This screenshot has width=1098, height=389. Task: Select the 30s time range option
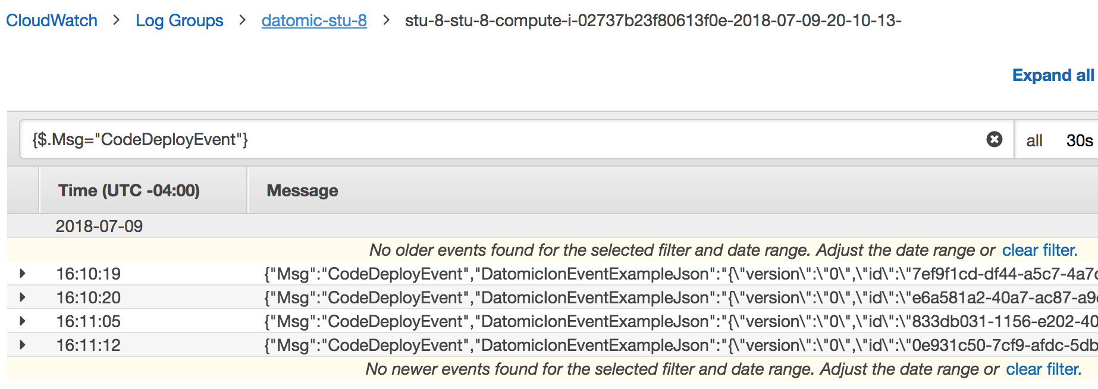pyautogui.click(x=1079, y=141)
